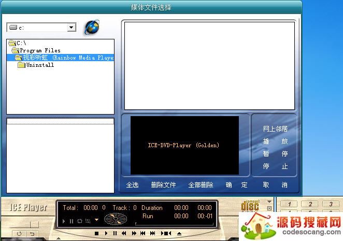Click the spinning disc oval icon
343x241 pixels.
(x=116, y=219)
